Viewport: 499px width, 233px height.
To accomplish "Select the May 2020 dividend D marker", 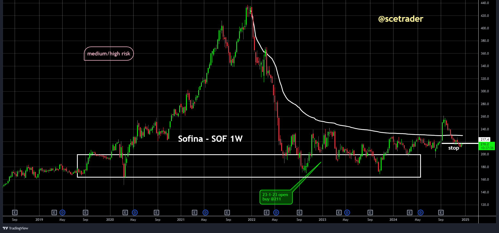I will pos(135,212).
